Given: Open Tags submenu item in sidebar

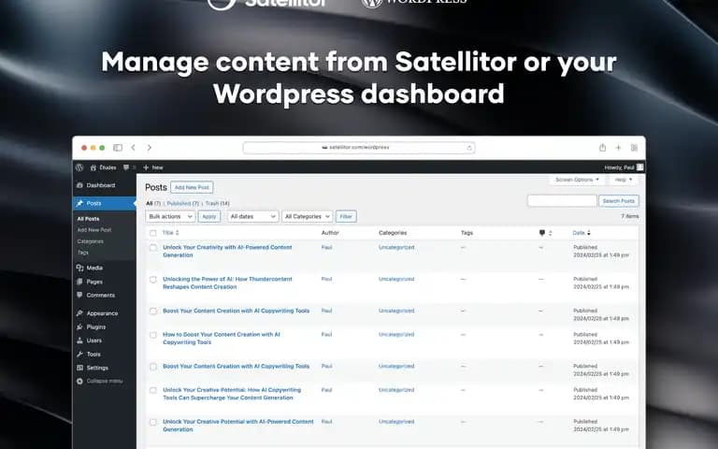Looking at the screenshot, I should 82,253.
